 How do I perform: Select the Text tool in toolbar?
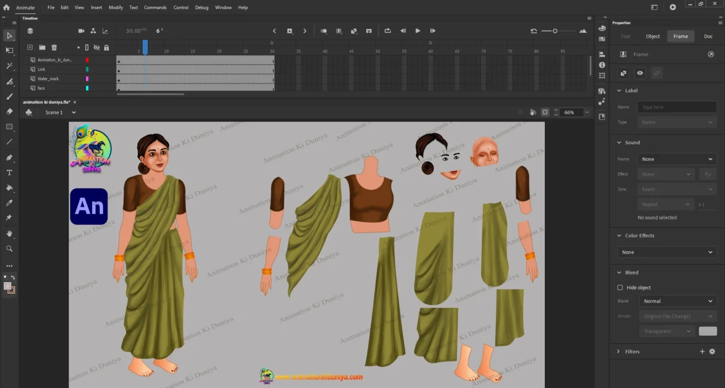click(x=9, y=173)
